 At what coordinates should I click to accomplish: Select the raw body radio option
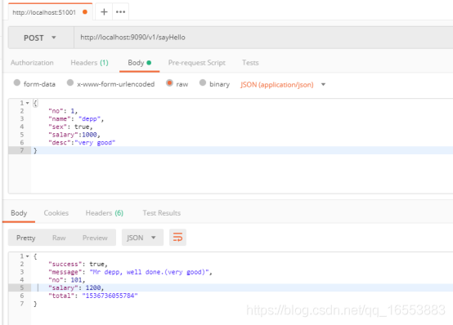coord(169,83)
